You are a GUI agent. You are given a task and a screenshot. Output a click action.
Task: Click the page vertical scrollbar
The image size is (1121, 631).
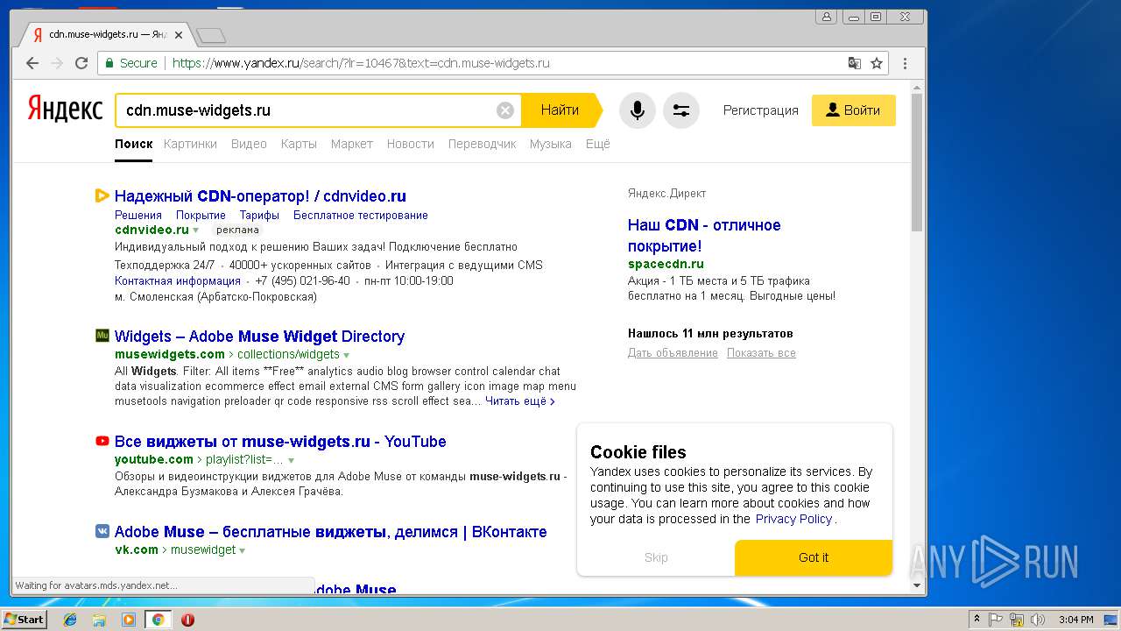pos(917,162)
